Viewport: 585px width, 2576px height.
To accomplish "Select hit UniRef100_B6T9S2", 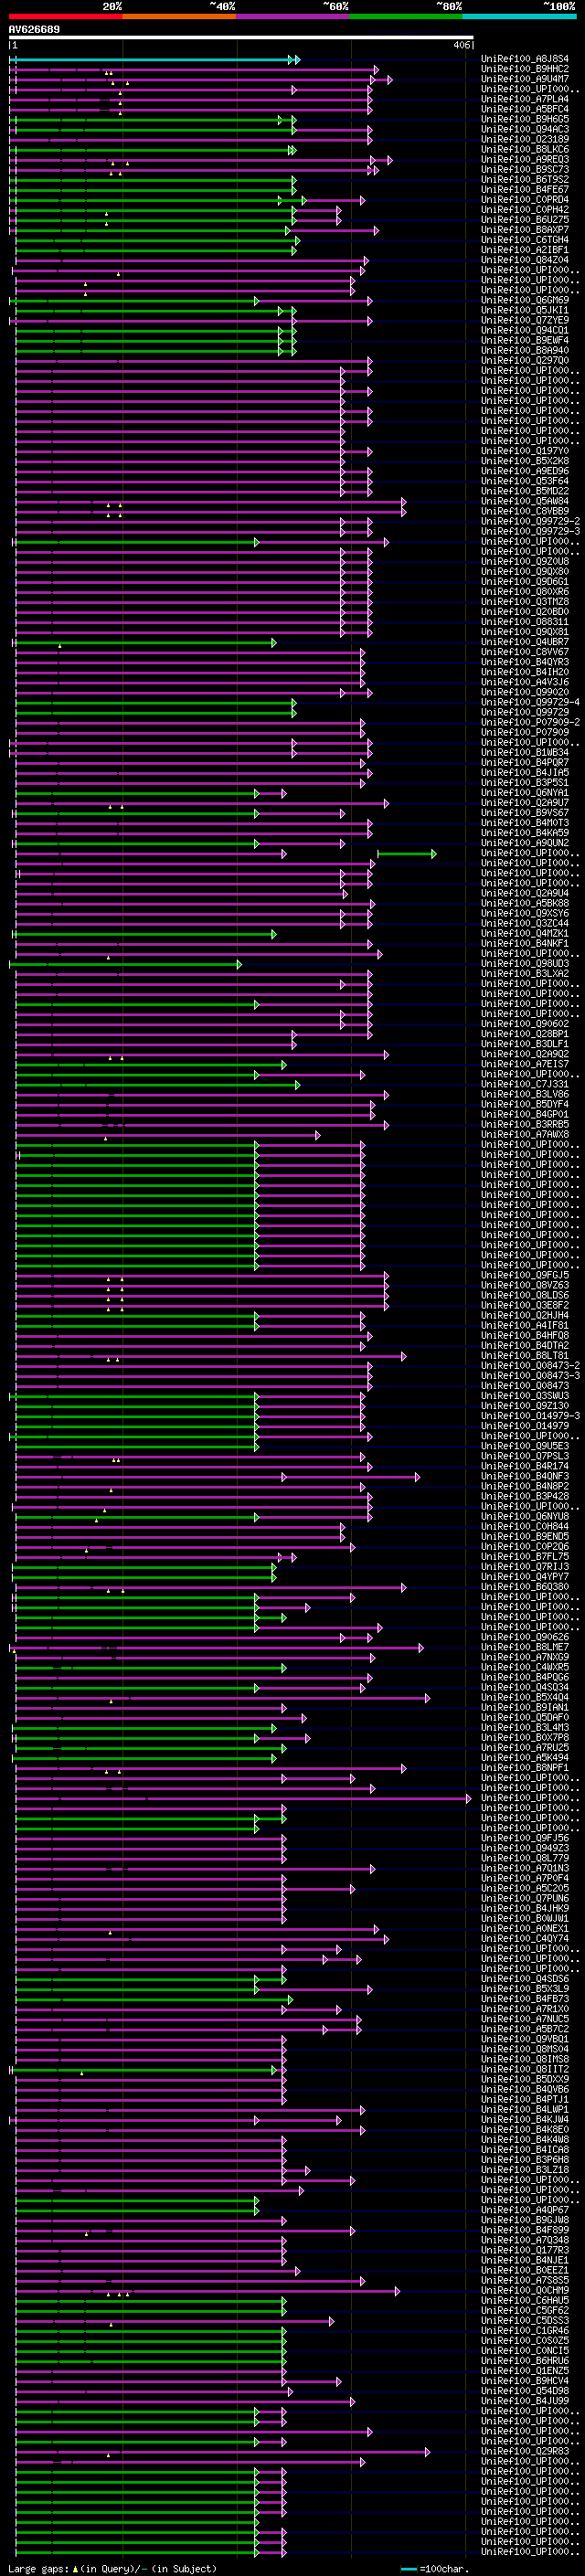I will click(525, 179).
